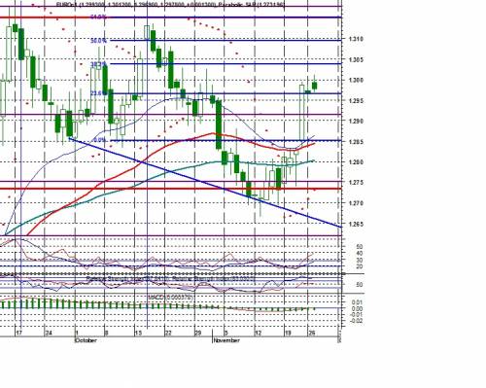Click the date label 24

49,333
